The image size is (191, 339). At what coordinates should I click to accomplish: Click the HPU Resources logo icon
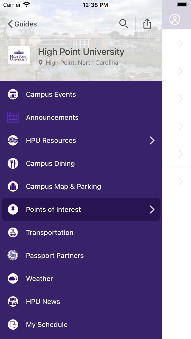13,140
